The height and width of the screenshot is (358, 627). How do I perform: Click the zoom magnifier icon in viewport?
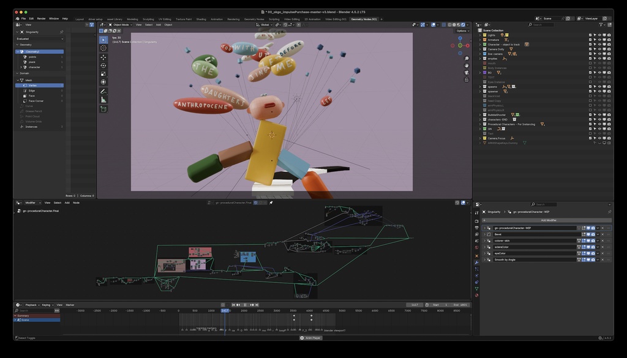point(467,59)
